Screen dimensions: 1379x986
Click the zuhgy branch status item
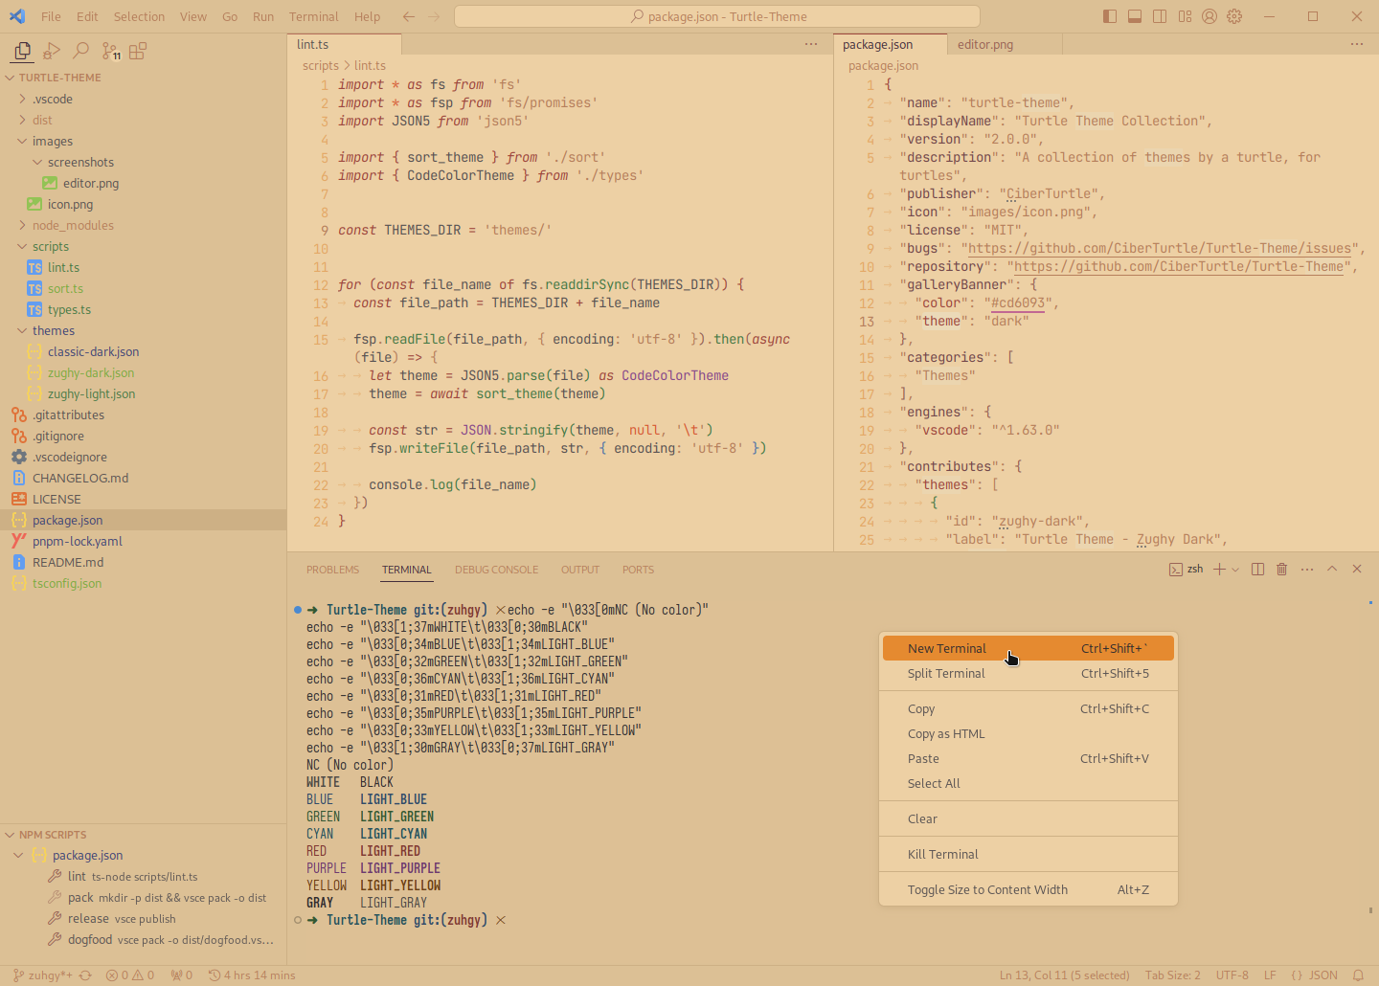pos(42,975)
